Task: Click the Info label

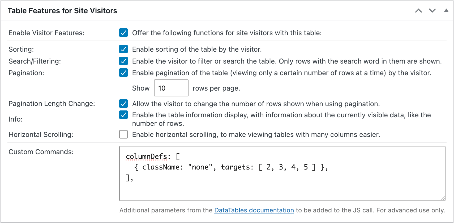Action: 15,119
